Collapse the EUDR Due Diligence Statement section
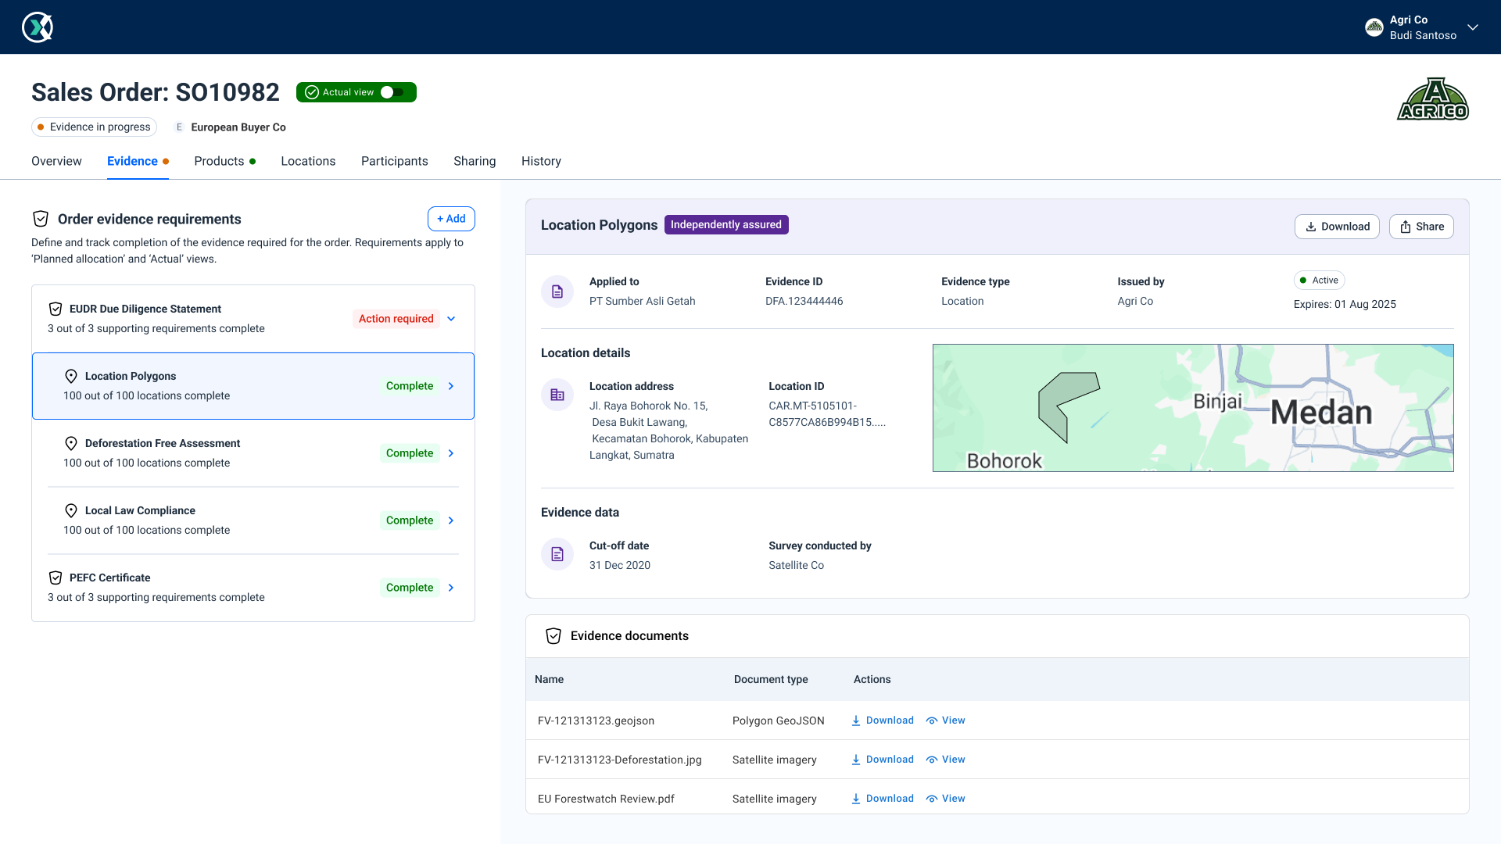 pos(451,319)
